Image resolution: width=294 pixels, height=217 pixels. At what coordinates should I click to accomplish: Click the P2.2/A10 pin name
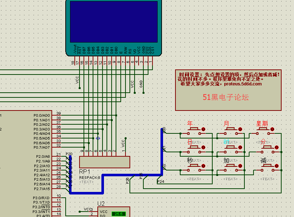(42, 166)
